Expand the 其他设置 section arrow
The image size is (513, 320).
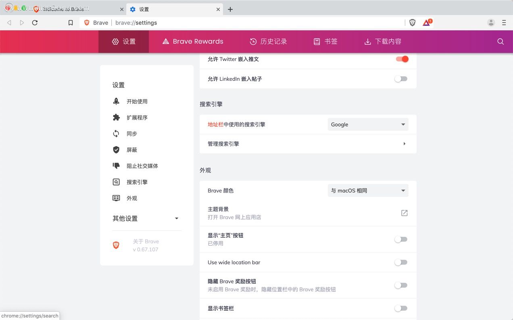(176, 218)
